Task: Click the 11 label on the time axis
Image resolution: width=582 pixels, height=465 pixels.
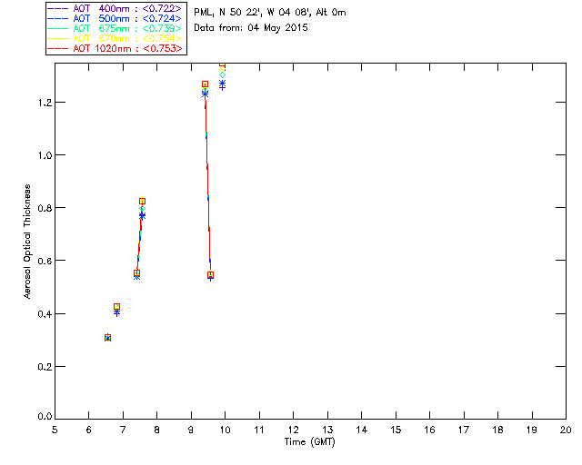Action: 259,430
